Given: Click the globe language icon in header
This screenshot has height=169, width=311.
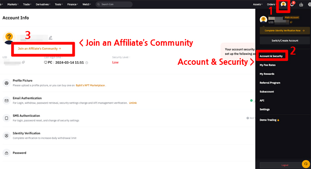Looking at the screenshot, I should click(x=309, y=4).
